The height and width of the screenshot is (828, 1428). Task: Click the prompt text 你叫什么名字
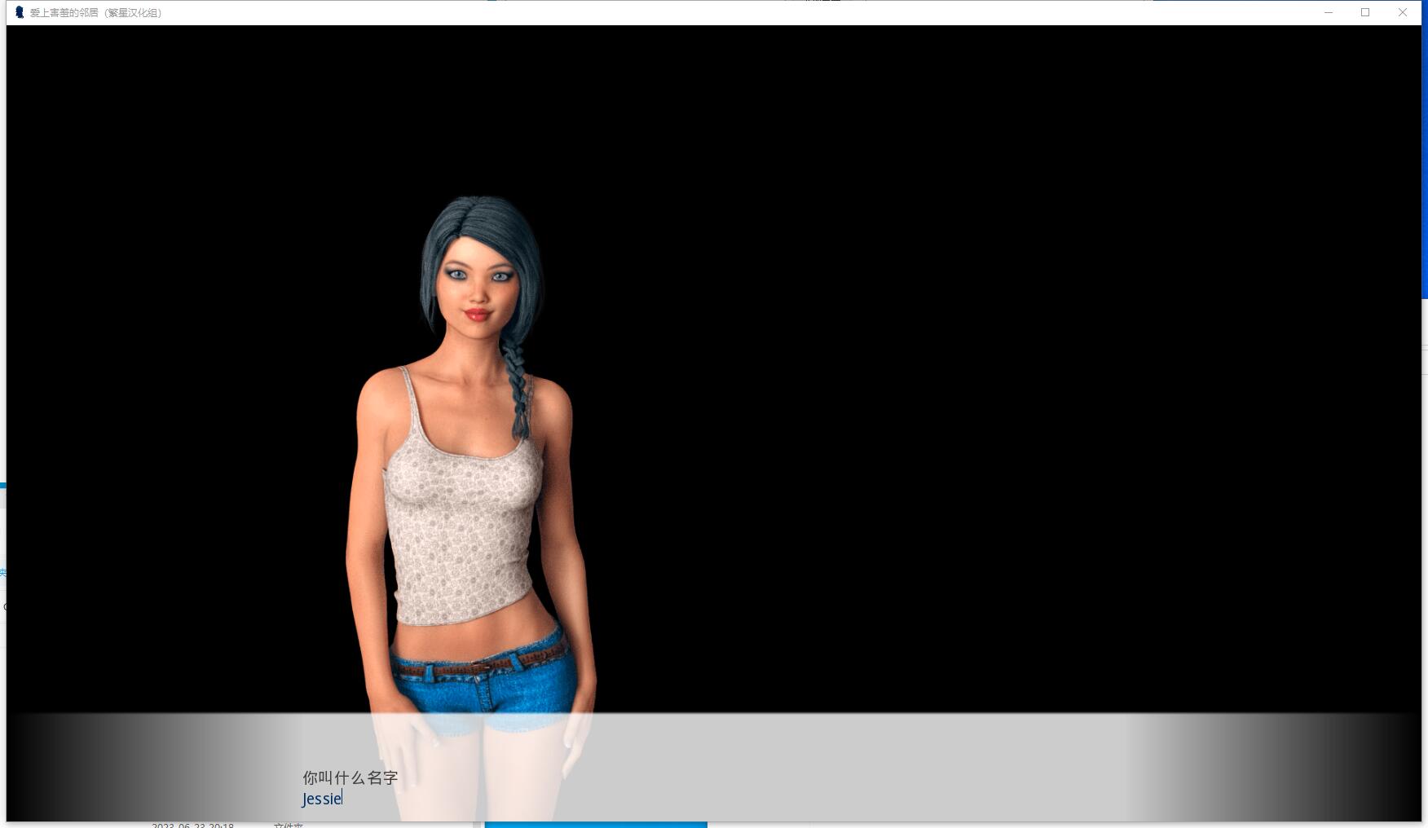click(x=350, y=777)
